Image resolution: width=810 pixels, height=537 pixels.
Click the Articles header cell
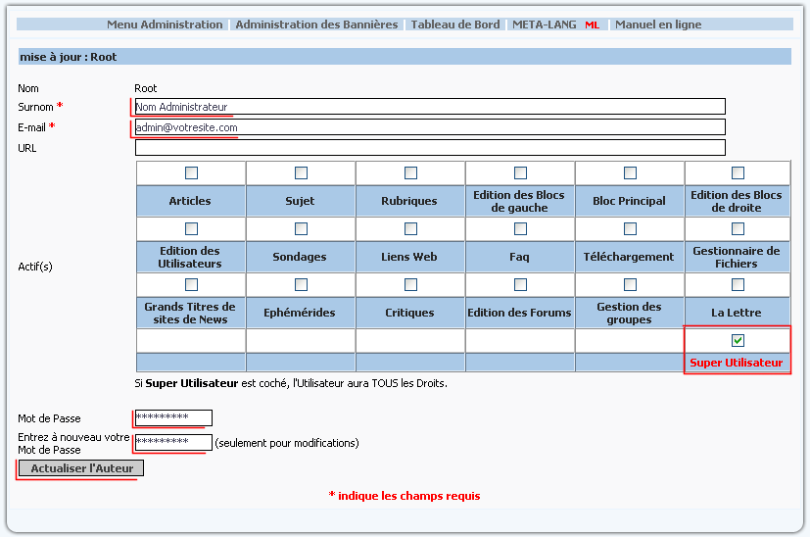(x=191, y=201)
